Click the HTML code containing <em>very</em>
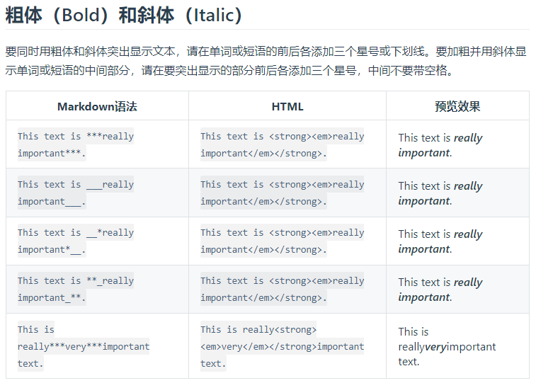This screenshot has width=536, height=383. pyautogui.click(x=282, y=346)
